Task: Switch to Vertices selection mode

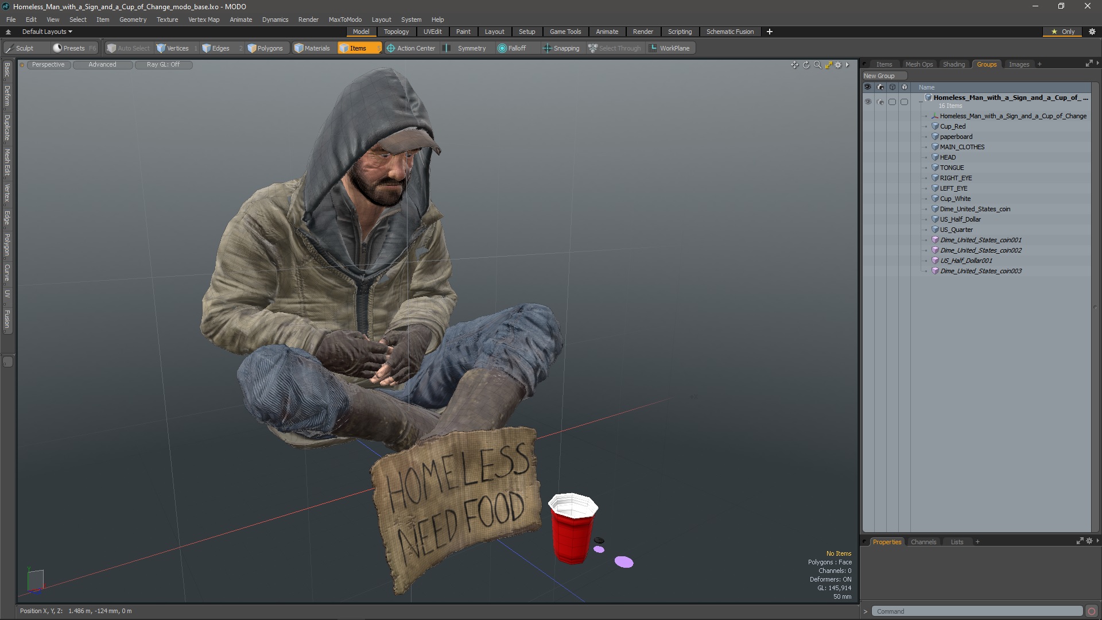Action: [x=177, y=48]
